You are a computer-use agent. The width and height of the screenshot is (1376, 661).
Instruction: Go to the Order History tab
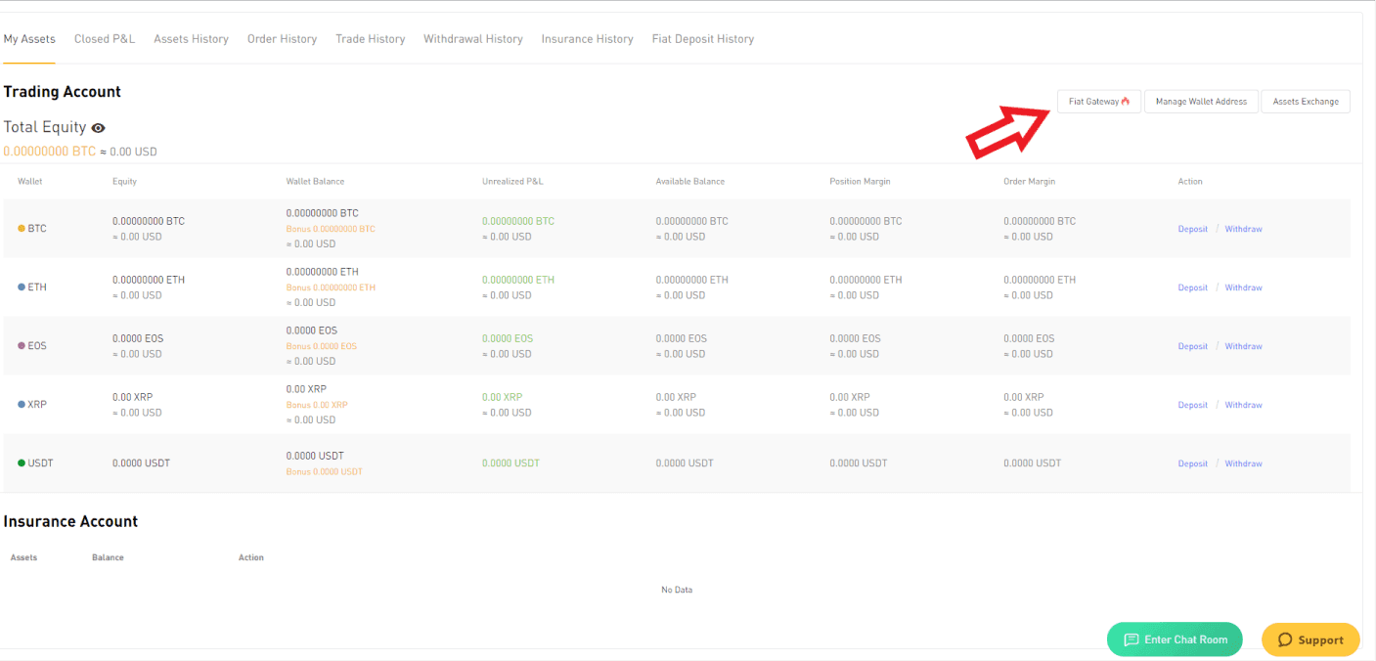[x=282, y=39]
